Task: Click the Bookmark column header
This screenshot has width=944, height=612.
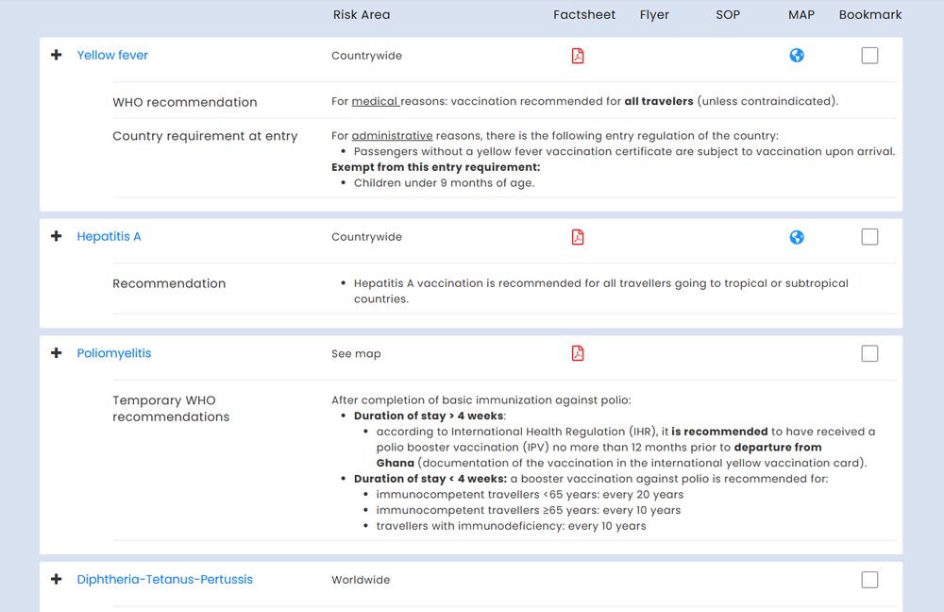Action: 870,14
